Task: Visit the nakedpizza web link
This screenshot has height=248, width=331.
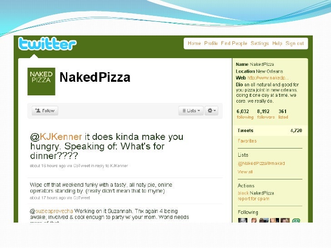Action: [x=268, y=78]
